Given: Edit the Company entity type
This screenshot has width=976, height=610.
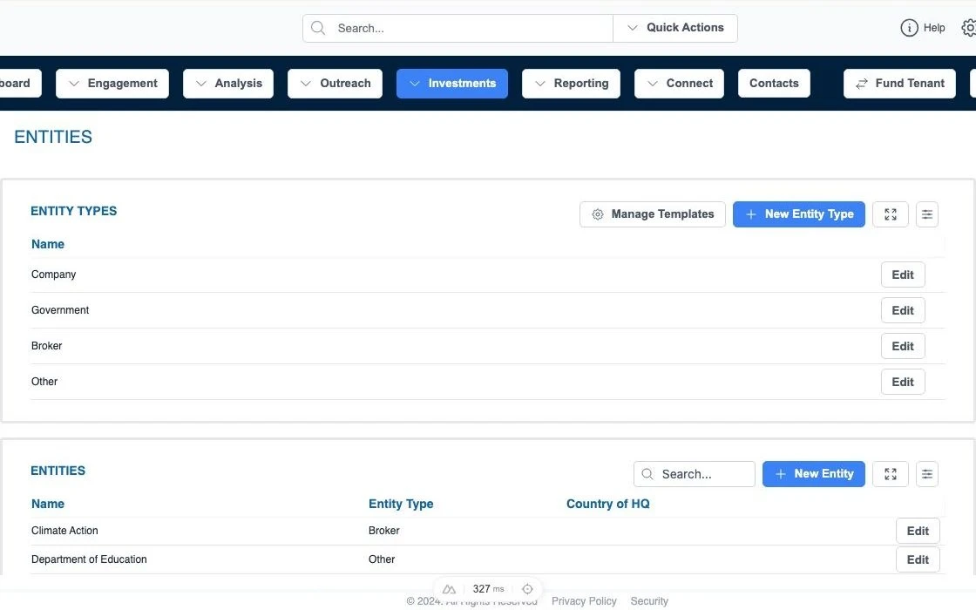Looking at the screenshot, I should pos(903,275).
